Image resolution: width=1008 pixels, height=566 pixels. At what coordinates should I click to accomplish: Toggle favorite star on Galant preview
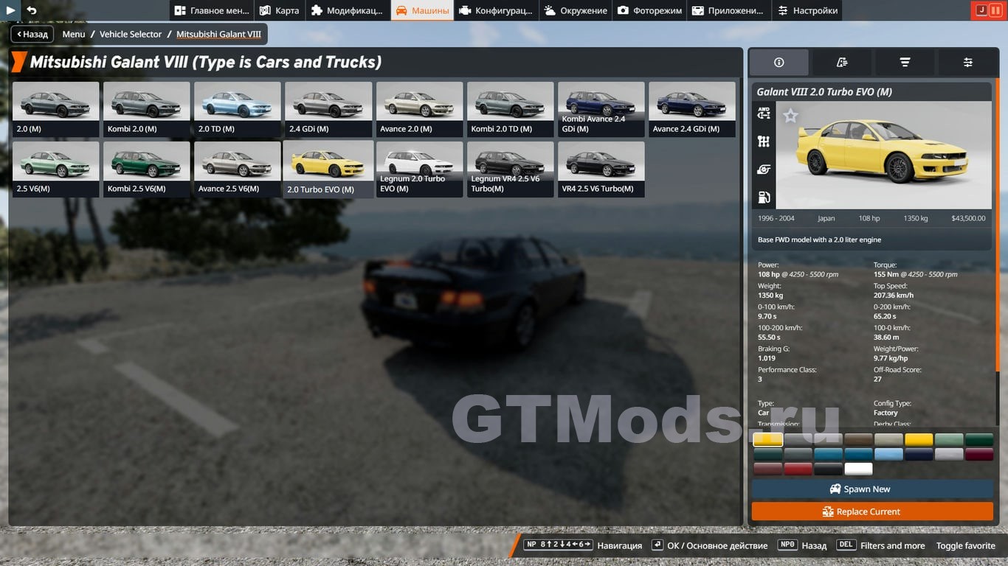790,116
